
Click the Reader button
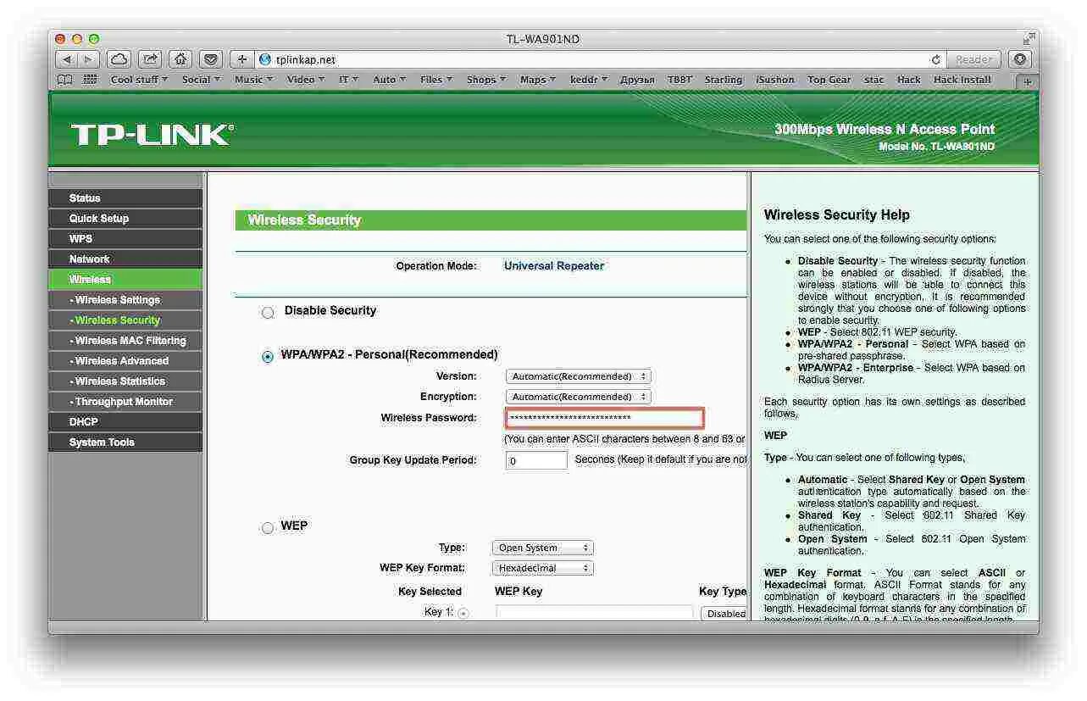tap(973, 59)
